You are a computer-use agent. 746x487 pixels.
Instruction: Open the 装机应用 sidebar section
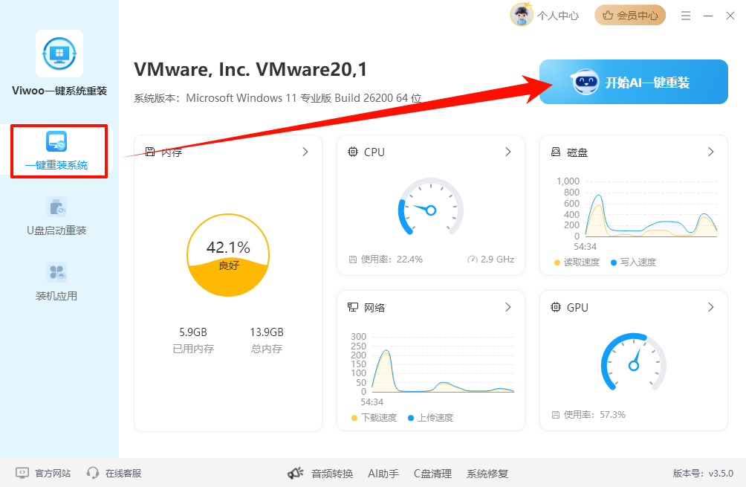[x=56, y=282]
